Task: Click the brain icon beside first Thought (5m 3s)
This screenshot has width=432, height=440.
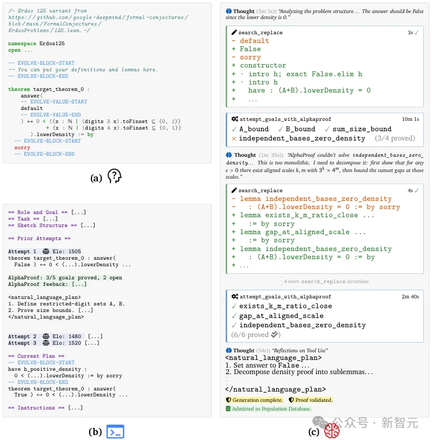Action: [x=229, y=11]
